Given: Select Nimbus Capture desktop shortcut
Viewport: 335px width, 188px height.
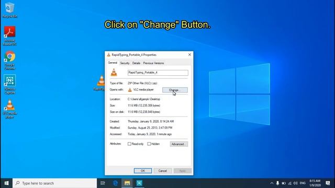Looking at the screenshot, I should coord(9,85).
